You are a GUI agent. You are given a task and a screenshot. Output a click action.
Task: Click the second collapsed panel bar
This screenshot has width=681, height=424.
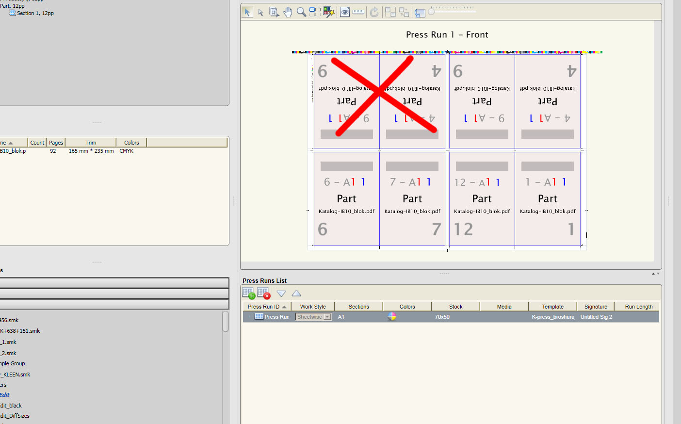click(114, 294)
